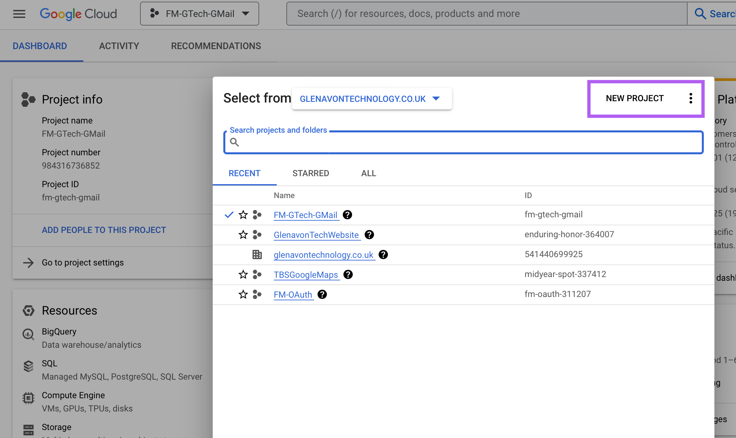Click organization icon beside glenavontechnology.co.uk

click(257, 255)
